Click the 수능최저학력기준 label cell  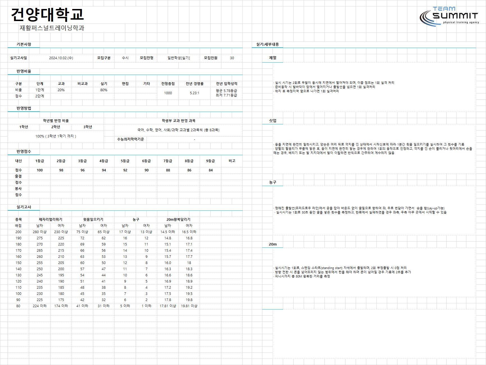tap(131, 139)
